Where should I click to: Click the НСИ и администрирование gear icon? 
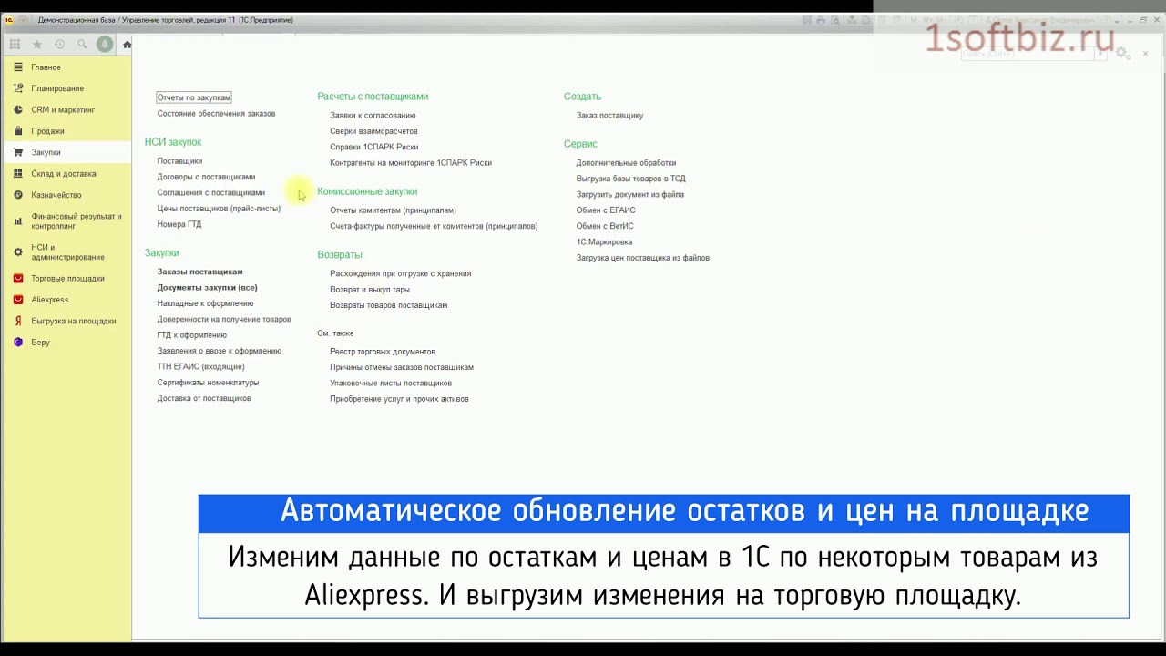(18, 252)
